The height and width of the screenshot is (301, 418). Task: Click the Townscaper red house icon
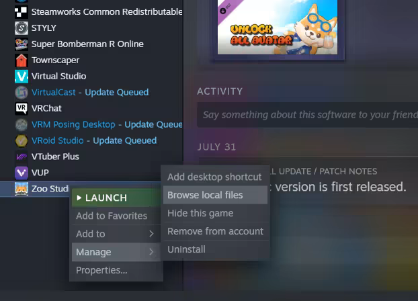[22, 60]
